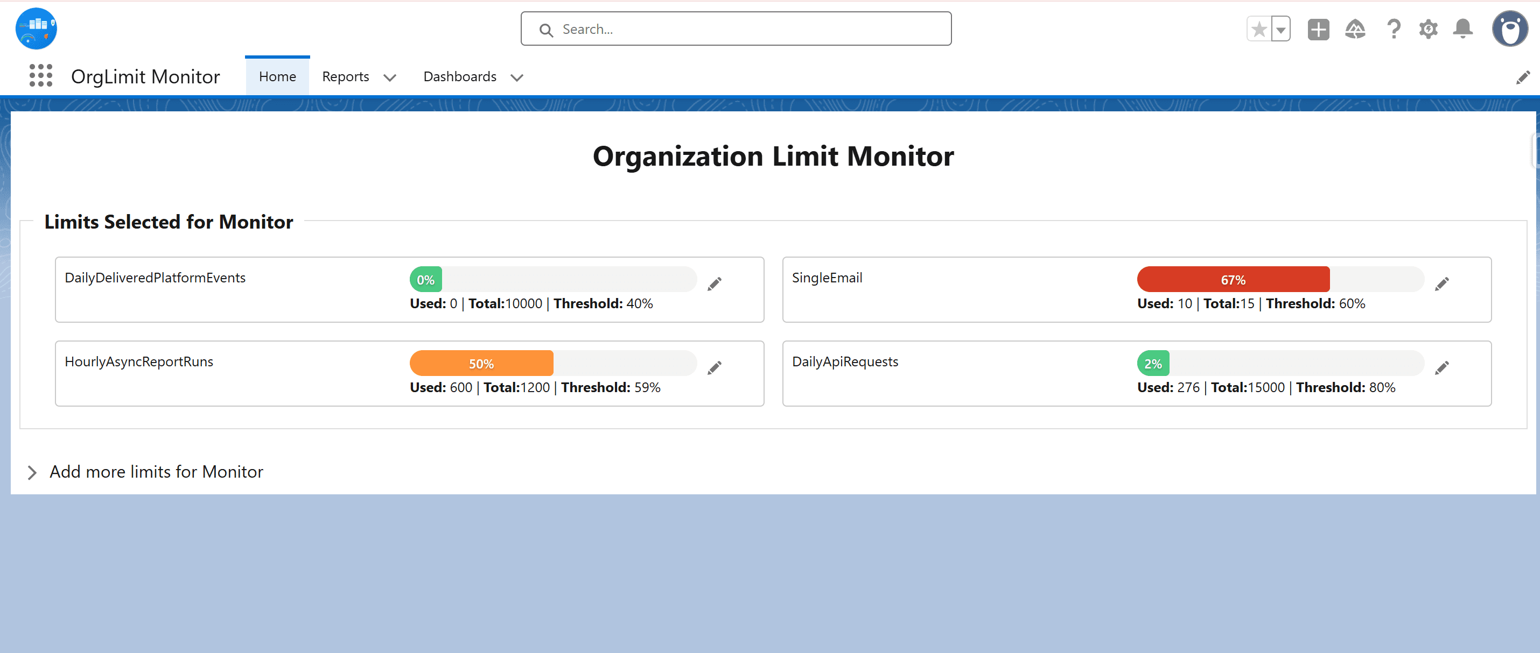Screen dimensions: 1540x653
Task: Select the SingleEmail limit name
Action: click(827, 278)
